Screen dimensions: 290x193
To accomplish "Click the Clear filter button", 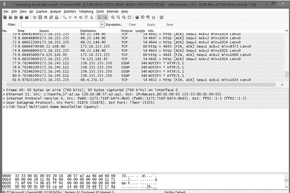I will [x=132, y=25].
